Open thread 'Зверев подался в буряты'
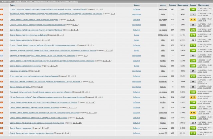The width and height of the screenshot is (213, 139). [20, 87]
